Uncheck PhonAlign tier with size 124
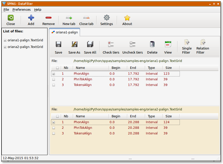Screen dimensions: 223x164 54,122
